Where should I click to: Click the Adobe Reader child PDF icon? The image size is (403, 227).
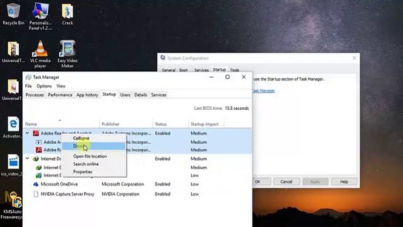(x=38, y=150)
